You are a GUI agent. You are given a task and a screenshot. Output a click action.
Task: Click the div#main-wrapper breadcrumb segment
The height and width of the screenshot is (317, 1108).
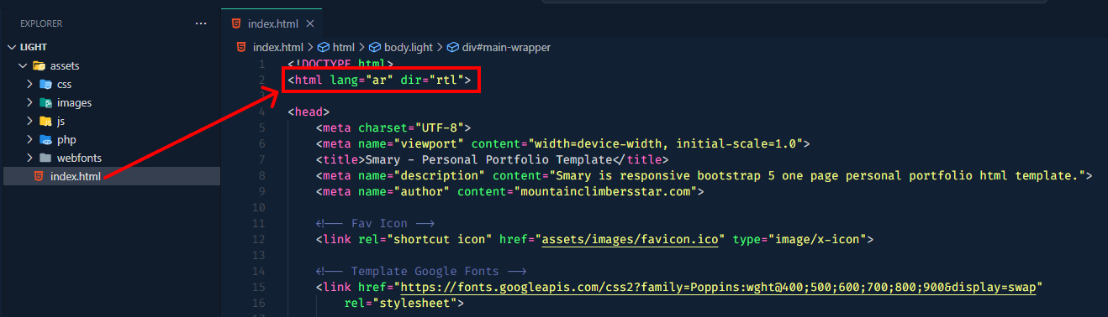click(x=506, y=48)
